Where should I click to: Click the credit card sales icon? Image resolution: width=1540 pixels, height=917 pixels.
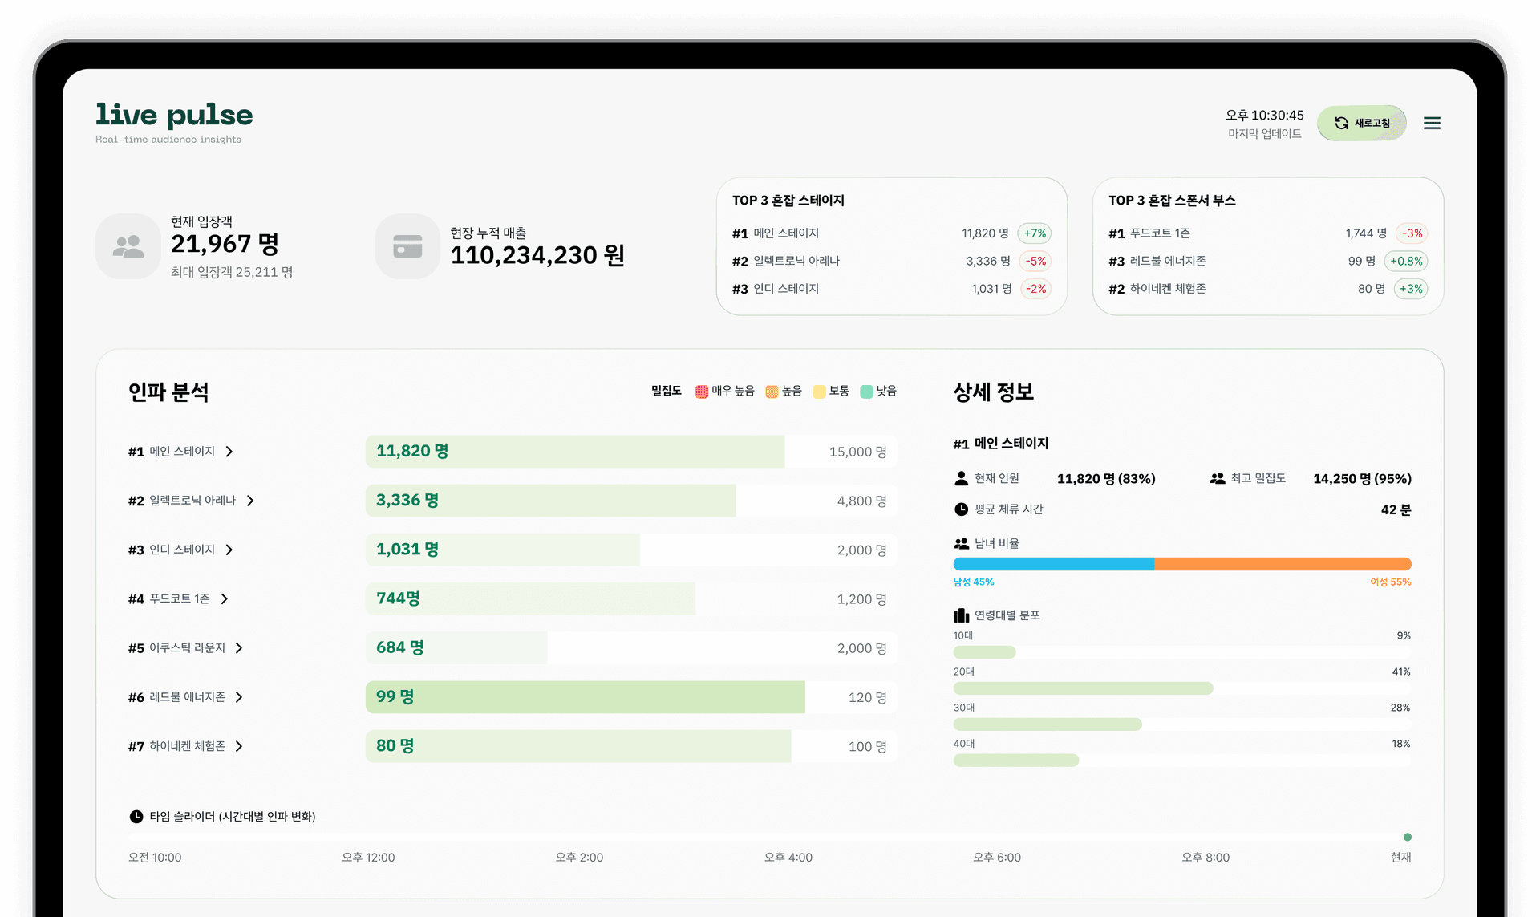pyautogui.click(x=407, y=246)
